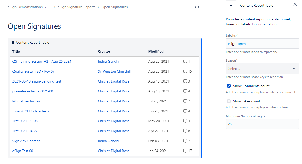Click the Label(s) input field
This screenshot has width=302, height=164.
click(262, 44)
